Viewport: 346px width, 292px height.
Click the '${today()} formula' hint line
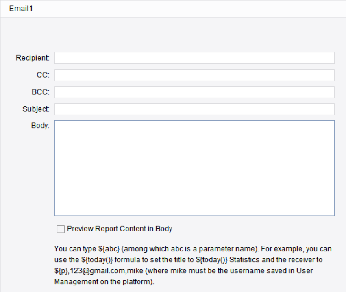188,260
